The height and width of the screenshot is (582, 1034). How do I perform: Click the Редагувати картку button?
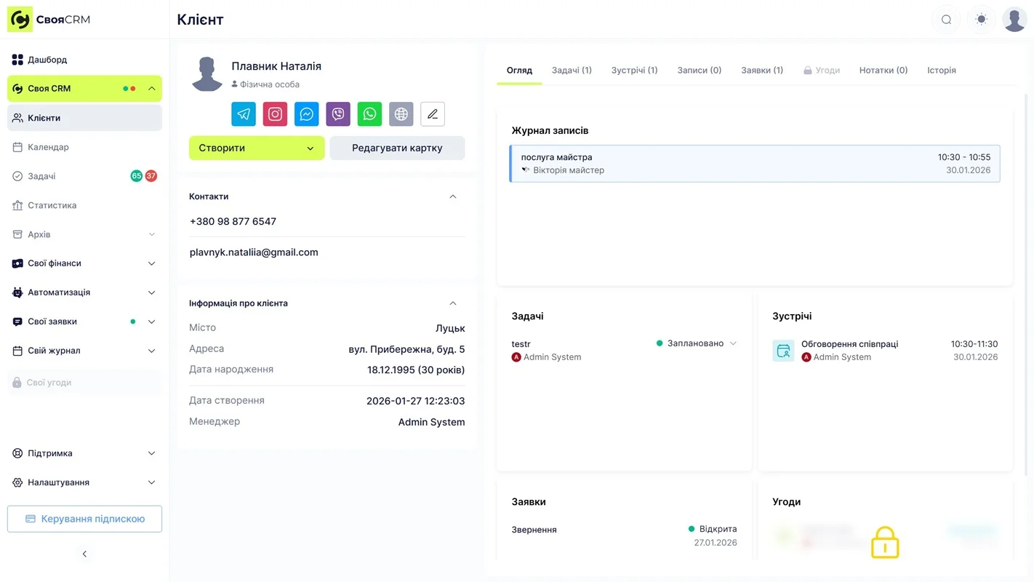tap(397, 148)
